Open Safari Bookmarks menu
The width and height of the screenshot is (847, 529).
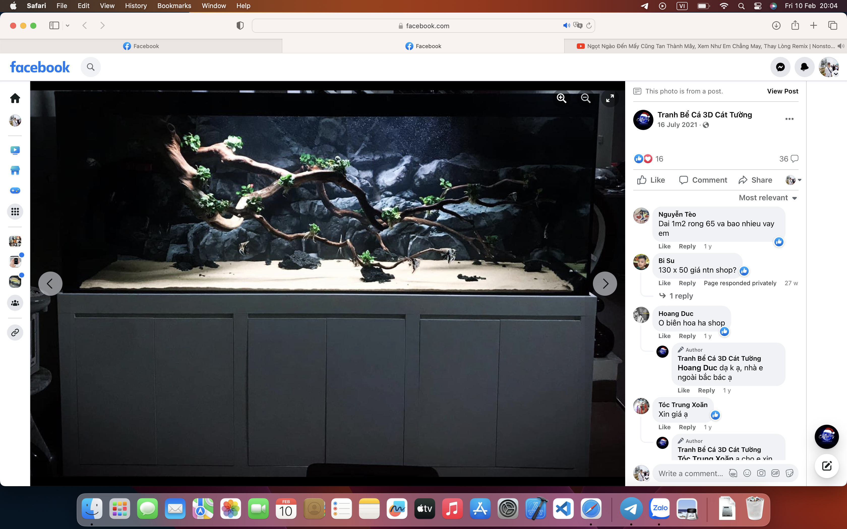[x=174, y=6]
